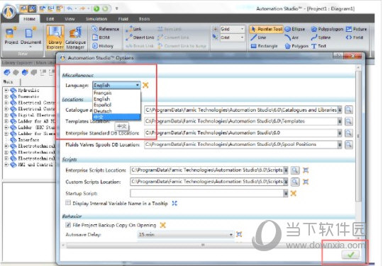The width and height of the screenshot is (383, 266).
Task: Click the Fluids Valves Spools DB Location field
Action: [x=240, y=144]
